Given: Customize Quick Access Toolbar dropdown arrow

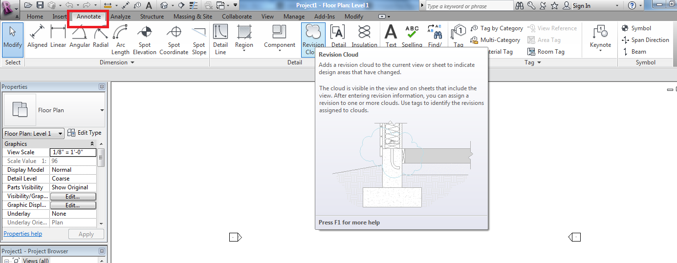Looking at the screenshot, I should [x=236, y=5].
